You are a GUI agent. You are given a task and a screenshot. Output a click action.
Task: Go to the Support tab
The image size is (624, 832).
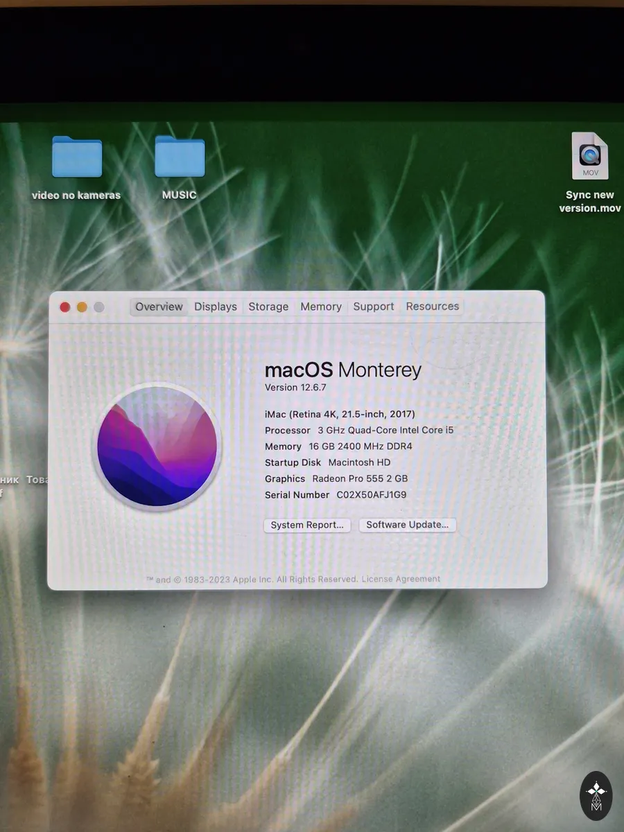(x=374, y=306)
